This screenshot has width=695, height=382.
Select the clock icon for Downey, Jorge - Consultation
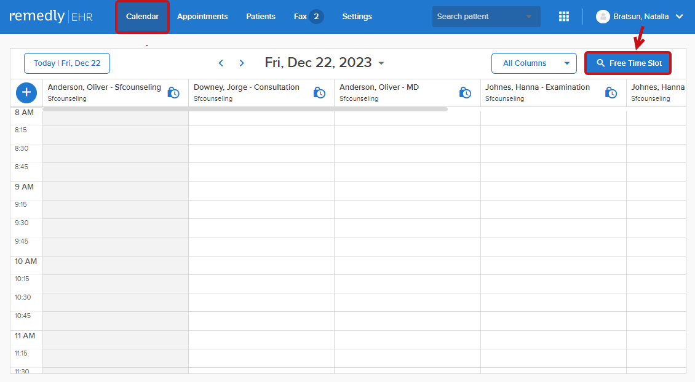pyautogui.click(x=319, y=92)
